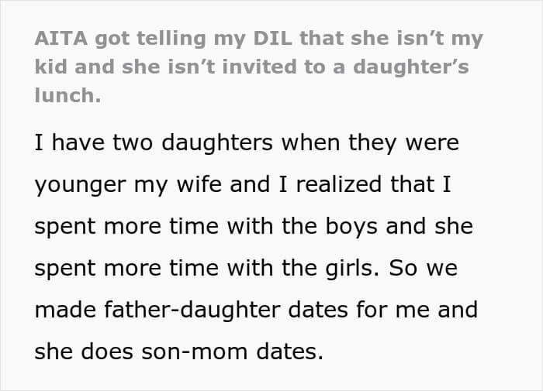The width and height of the screenshot is (543, 391).
Task: Click the word "DIL" in the title
Action: click(x=272, y=39)
